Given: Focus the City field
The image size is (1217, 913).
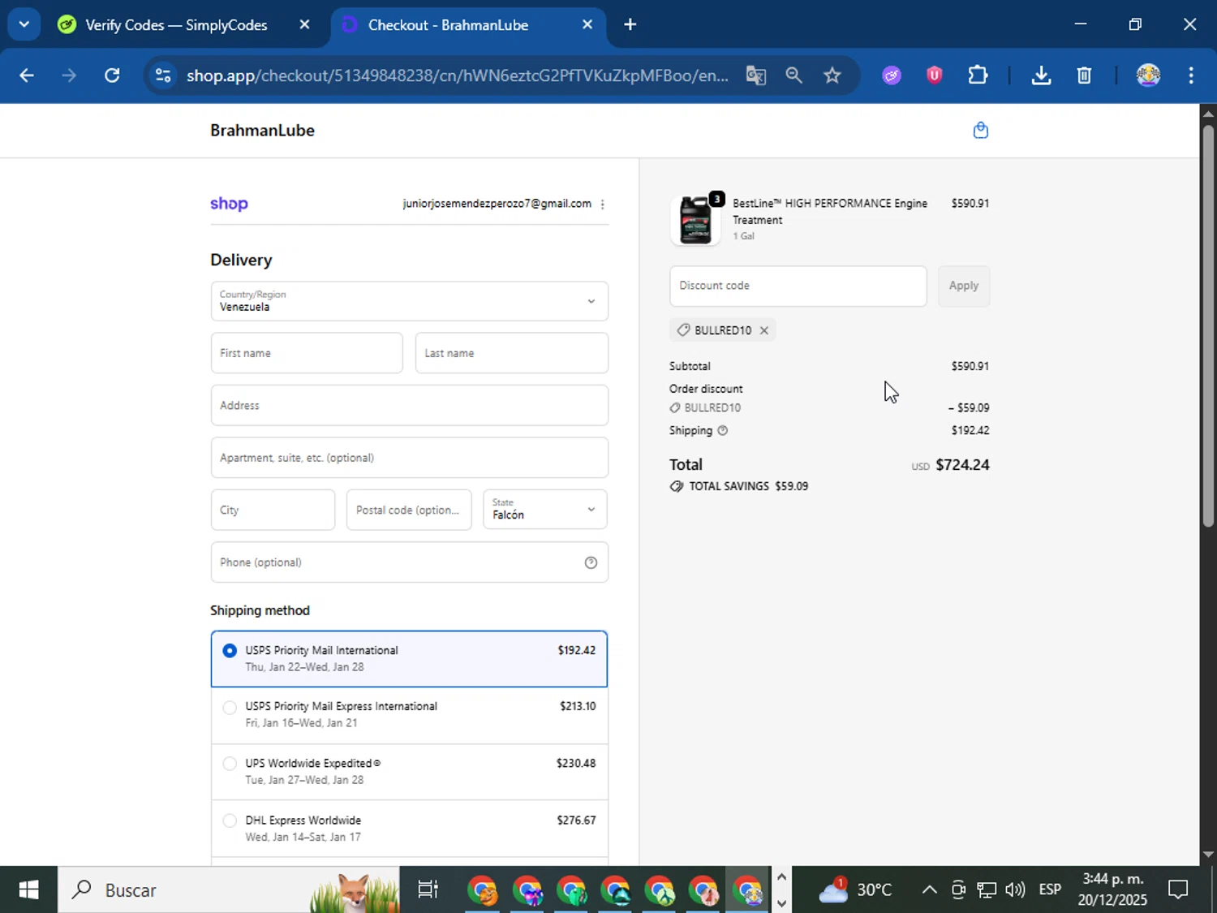Looking at the screenshot, I should [x=273, y=510].
